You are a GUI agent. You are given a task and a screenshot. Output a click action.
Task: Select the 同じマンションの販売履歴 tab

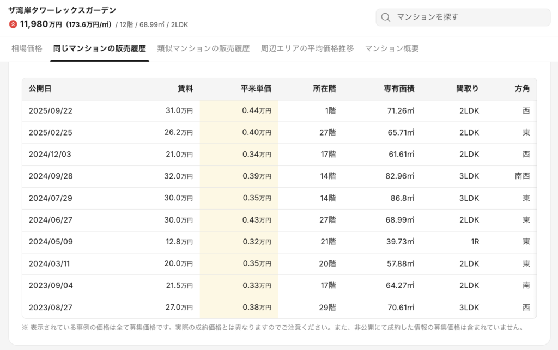pos(100,48)
